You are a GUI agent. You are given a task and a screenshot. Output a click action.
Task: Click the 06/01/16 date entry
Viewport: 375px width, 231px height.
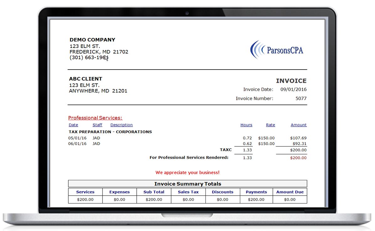[x=77, y=144]
